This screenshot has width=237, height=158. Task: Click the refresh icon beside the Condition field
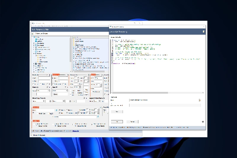tap(98, 116)
